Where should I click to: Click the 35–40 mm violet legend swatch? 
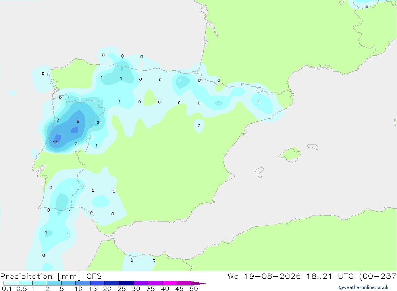point(155,283)
